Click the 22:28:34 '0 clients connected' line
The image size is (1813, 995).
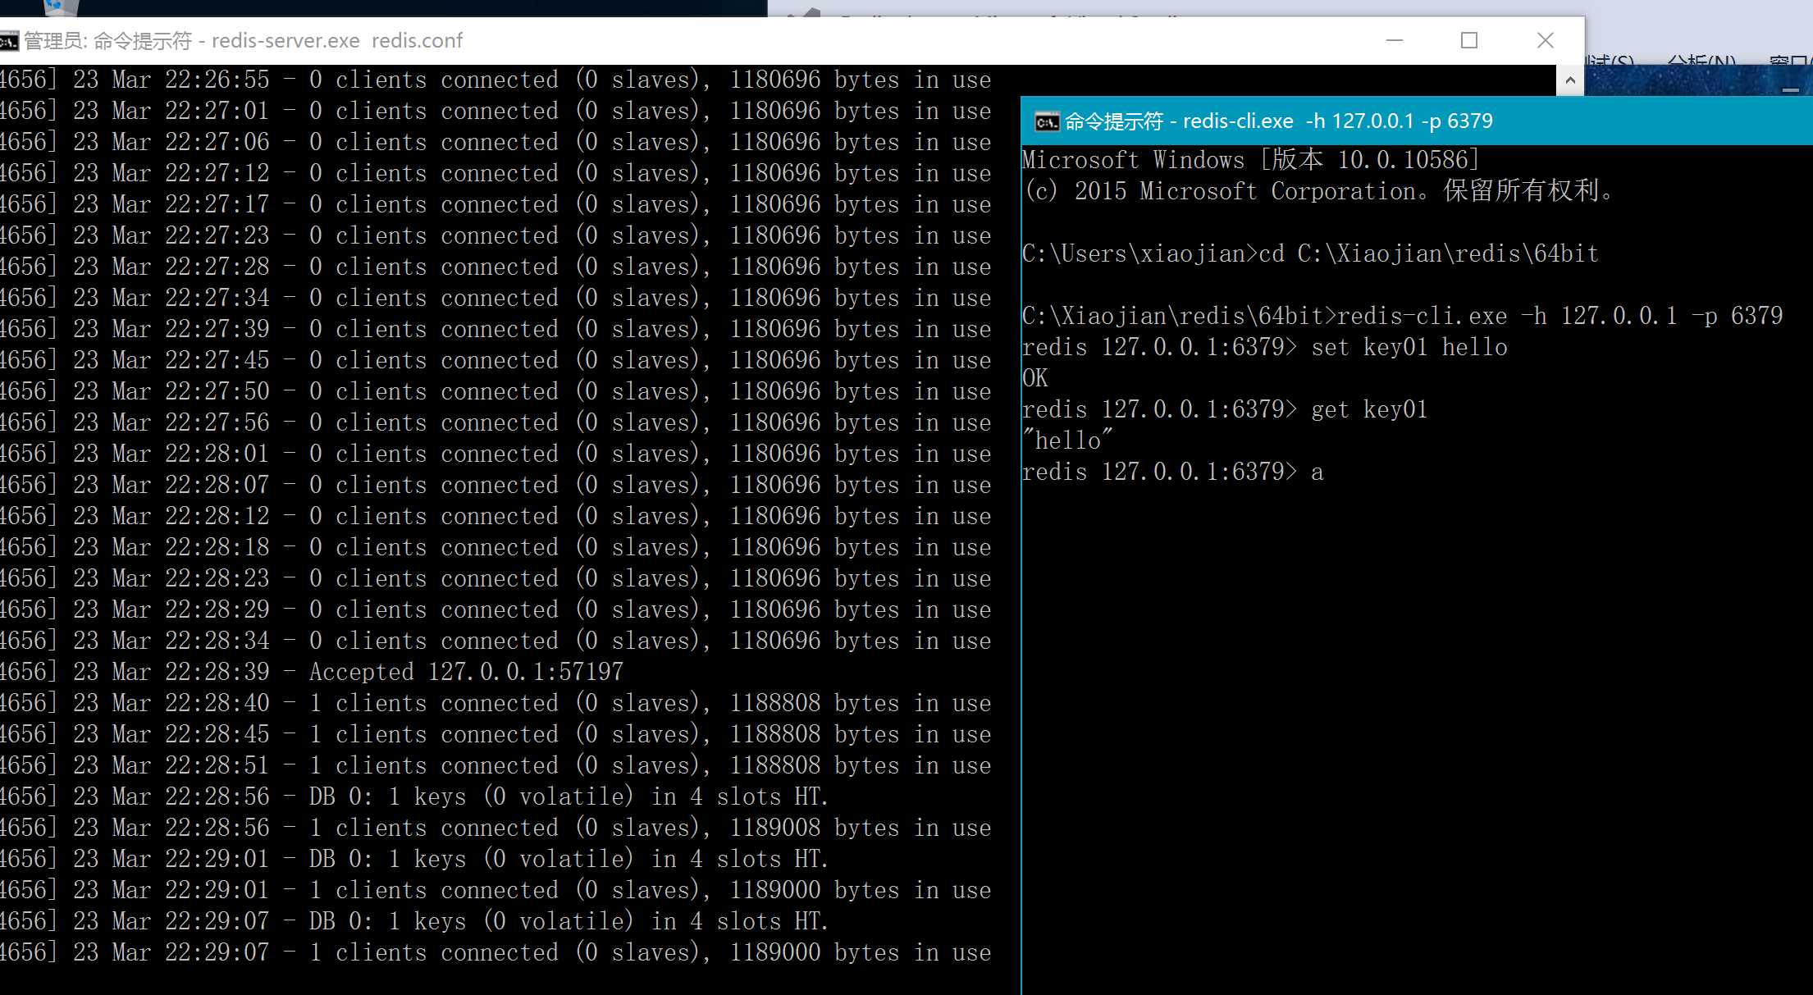coord(495,641)
